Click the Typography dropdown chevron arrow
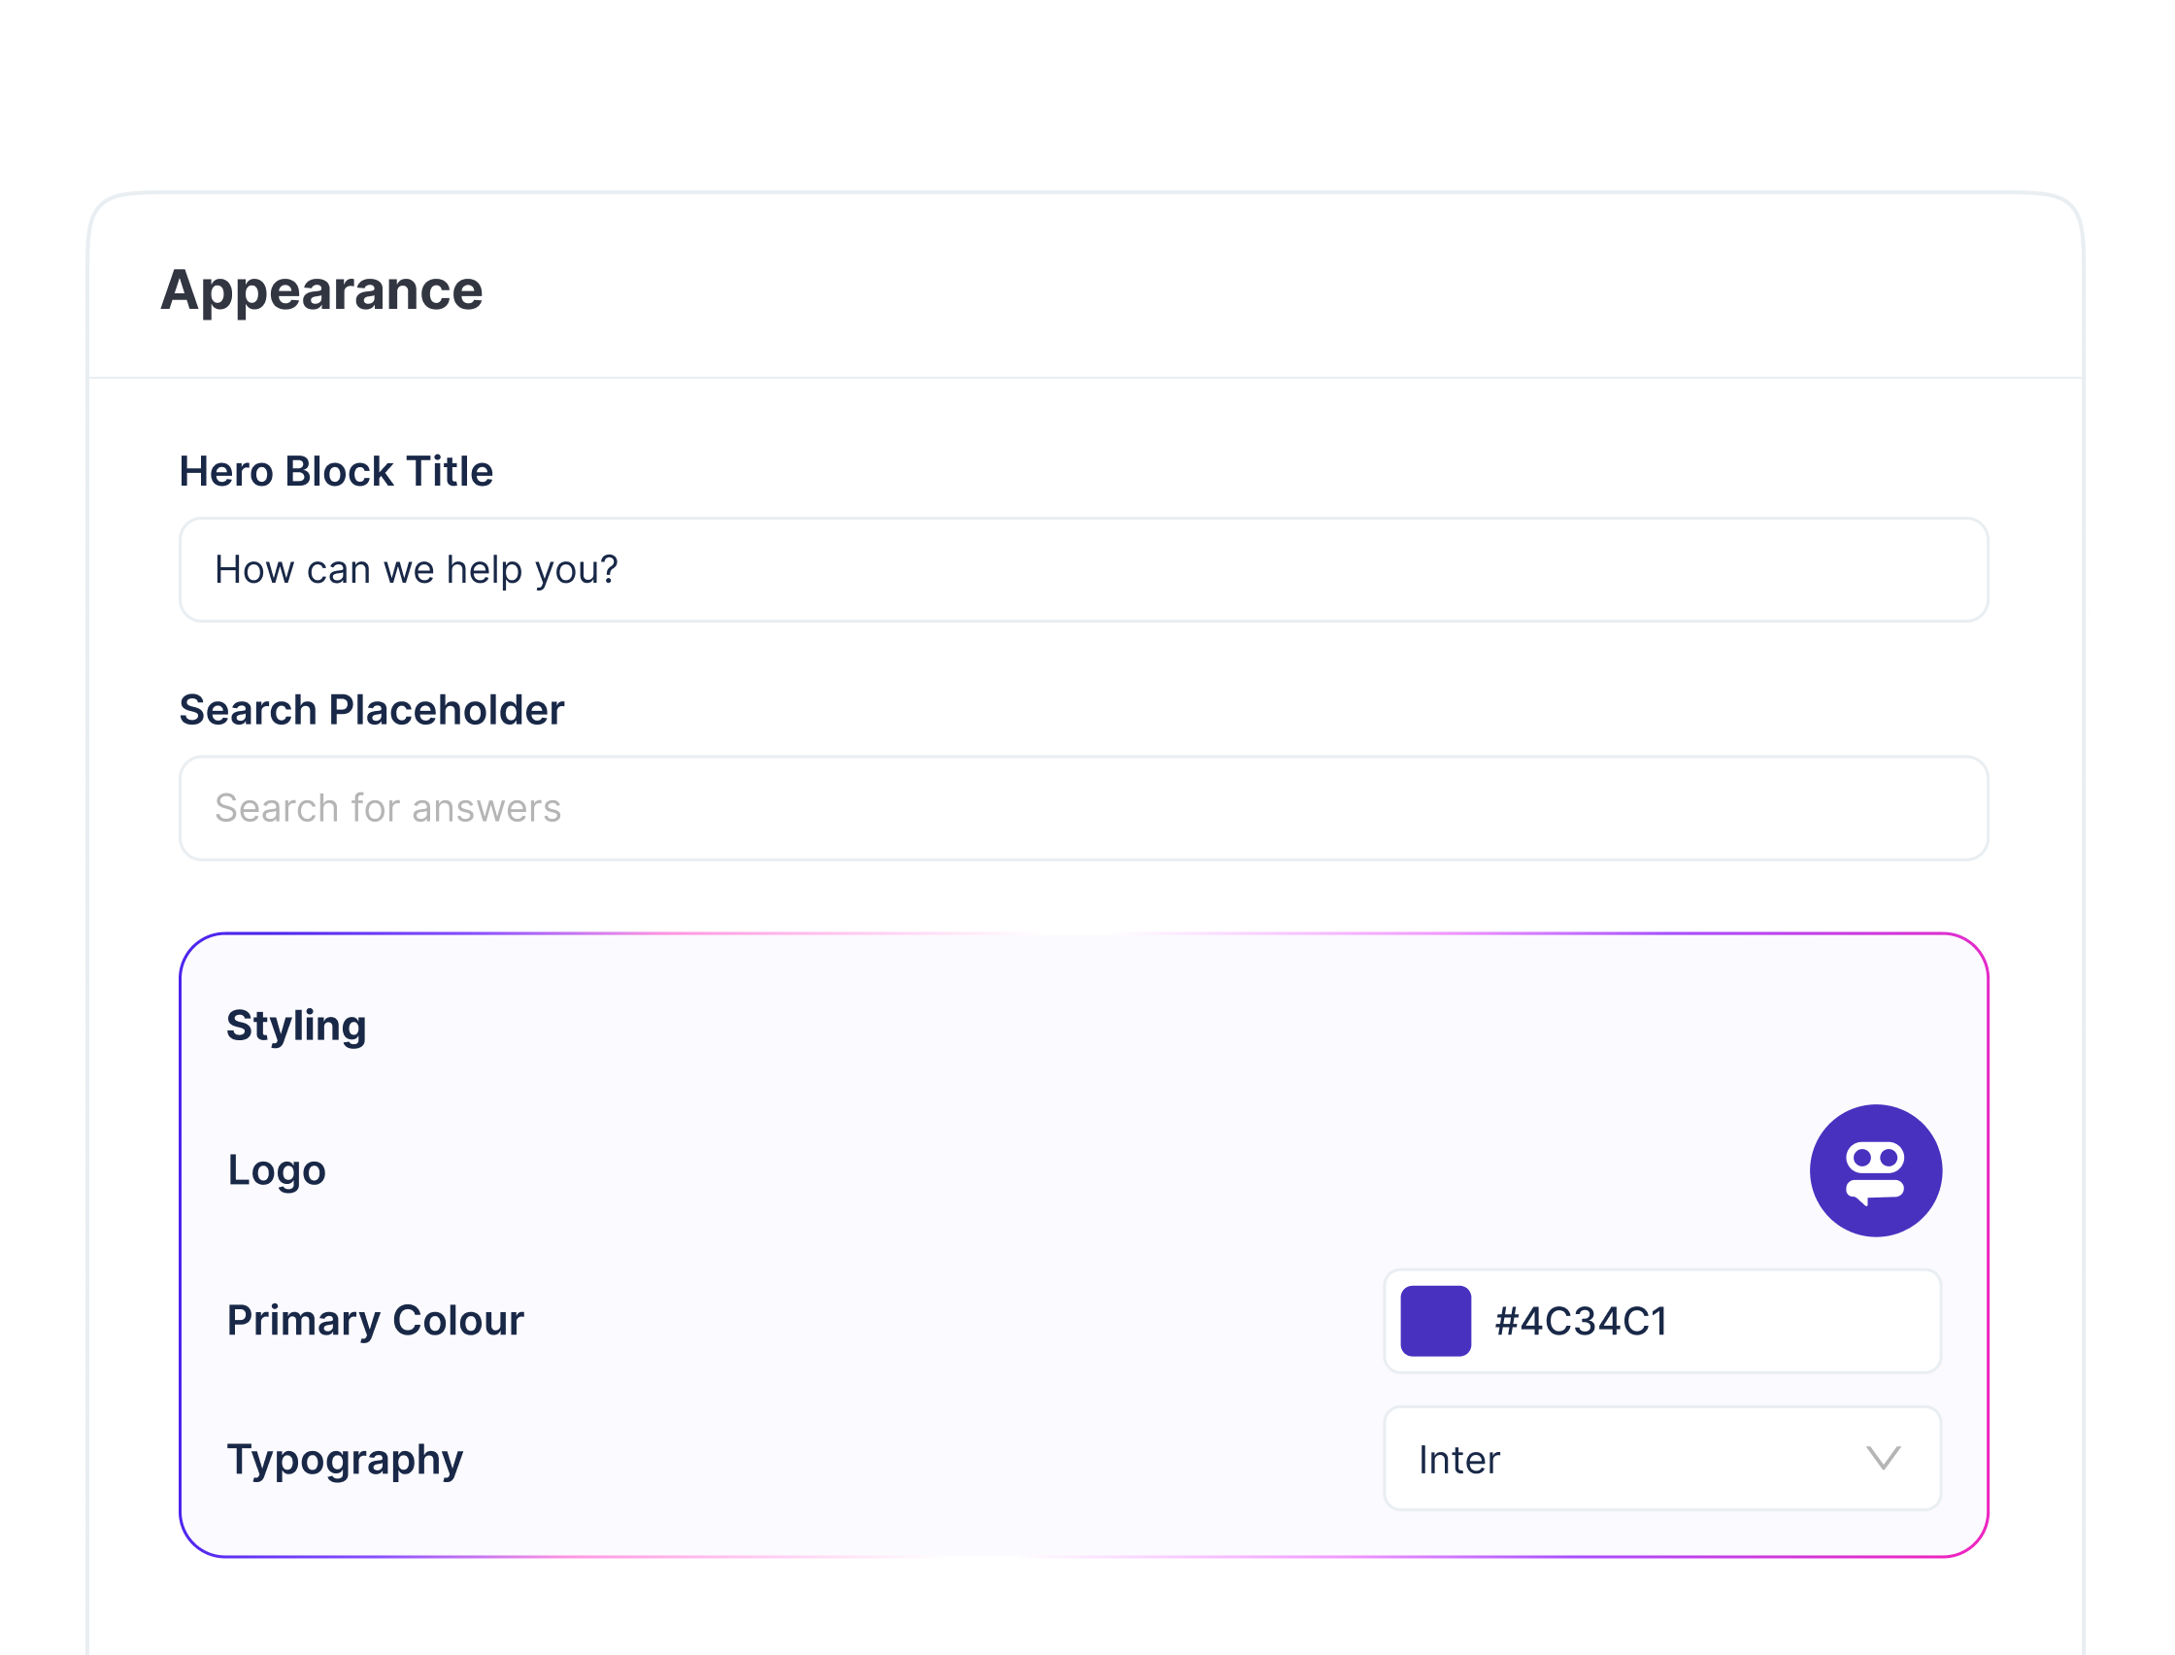Viewport: 2175px width, 1655px height. click(x=1883, y=1459)
